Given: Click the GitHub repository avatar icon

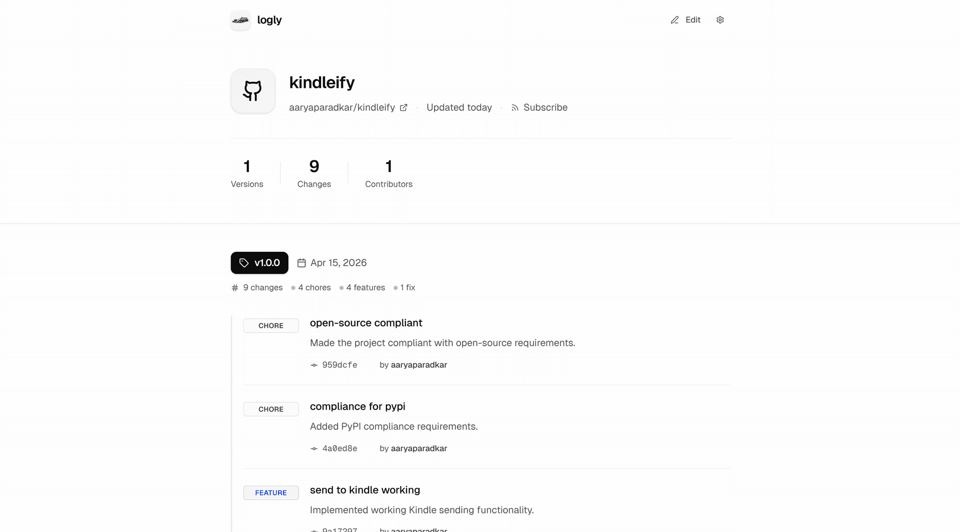Looking at the screenshot, I should pyautogui.click(x=253, y=91).
